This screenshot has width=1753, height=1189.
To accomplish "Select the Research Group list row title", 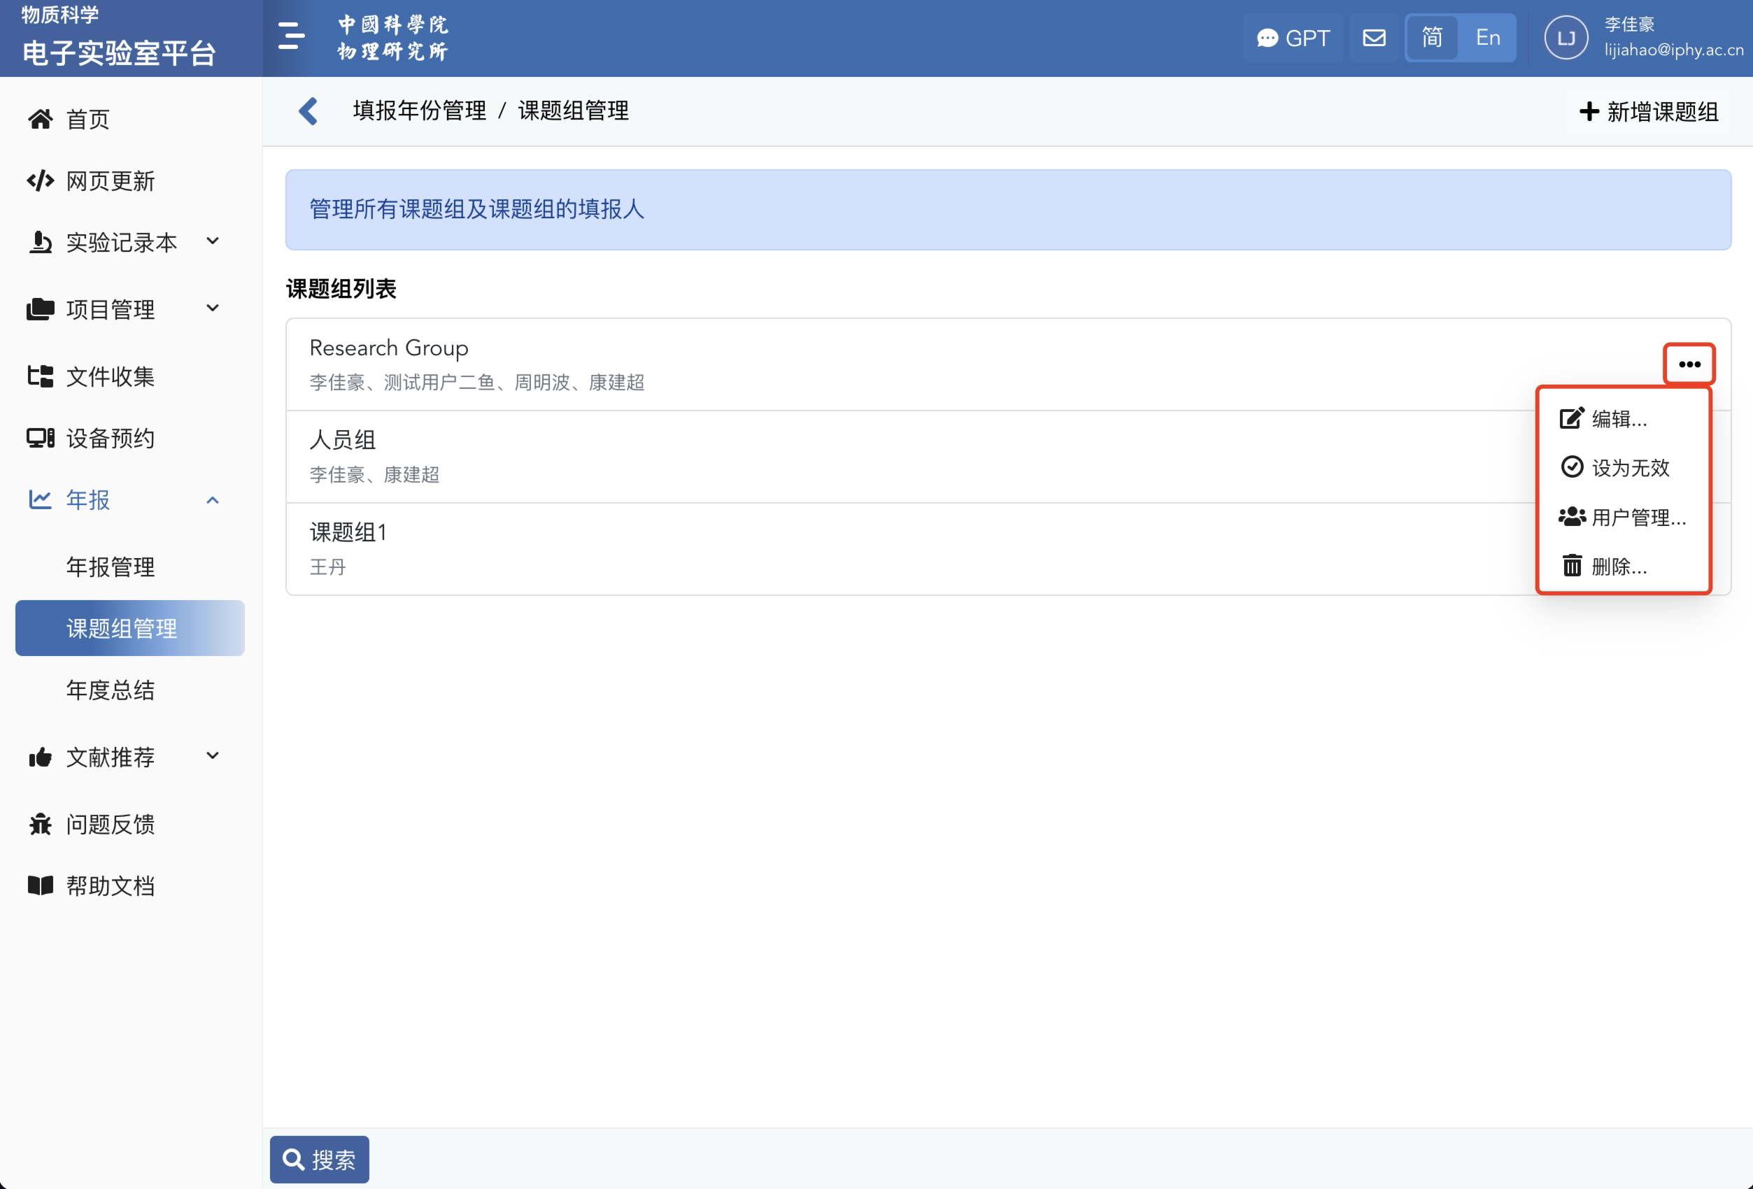I will point(388,348).
